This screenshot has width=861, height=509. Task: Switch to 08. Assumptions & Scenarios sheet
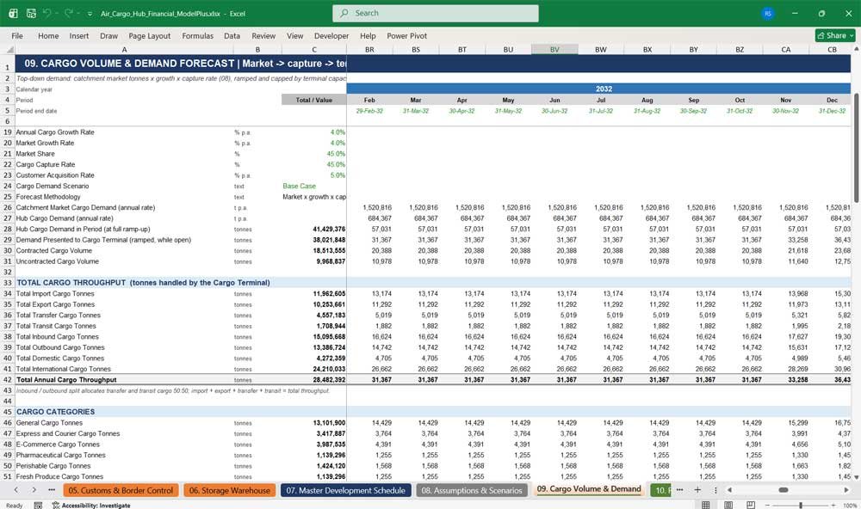[x=472, y=490]
